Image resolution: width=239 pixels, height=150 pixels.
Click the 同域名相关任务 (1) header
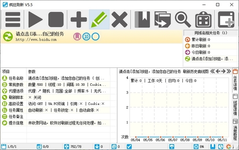pyautogui.click(x=211, y=33)
